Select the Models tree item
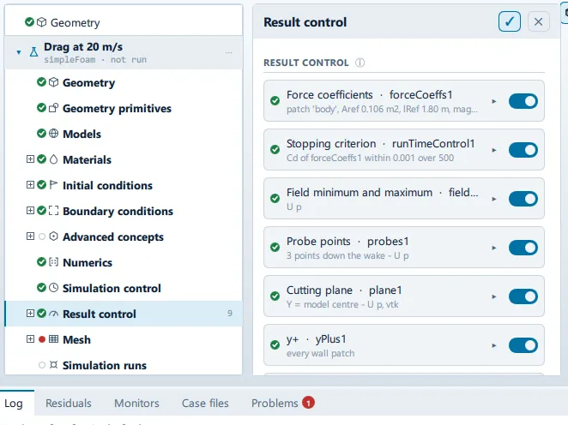The height and width of the screenshot is (425, 568). pos(124,134)
